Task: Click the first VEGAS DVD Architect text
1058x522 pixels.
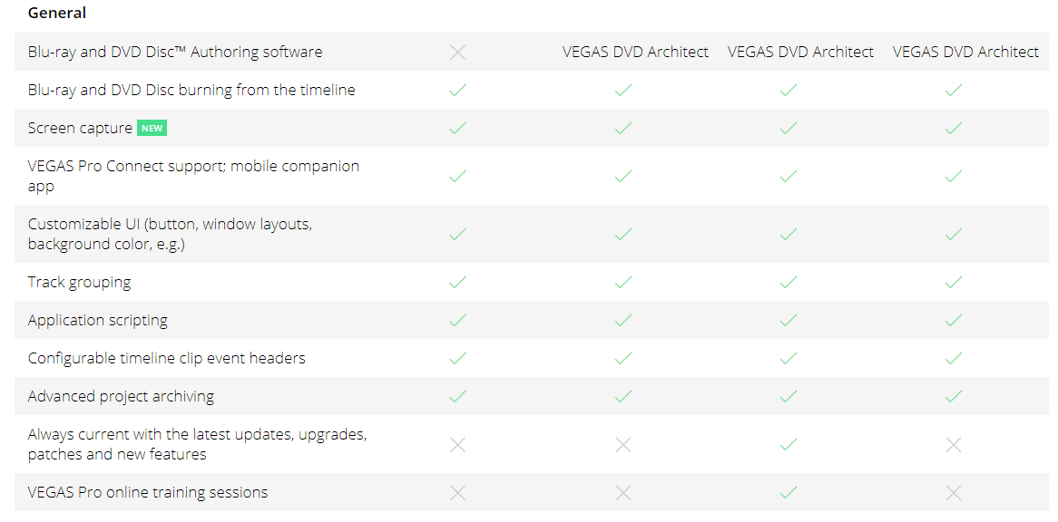Action: [x=635, y=52]
